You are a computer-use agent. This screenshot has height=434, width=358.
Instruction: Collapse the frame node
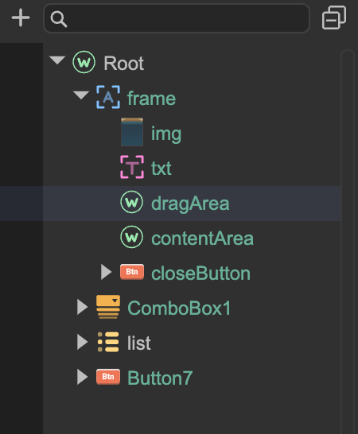[x=81, y=95]
